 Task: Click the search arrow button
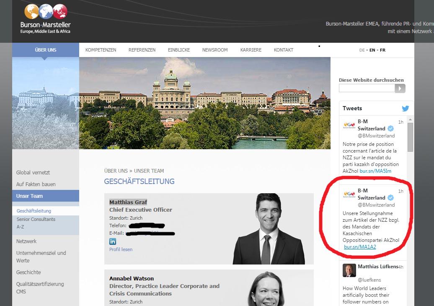[400, 88]
